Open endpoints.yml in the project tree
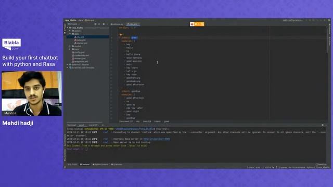This screenshot has height=187, width=333. pos(81,61)
